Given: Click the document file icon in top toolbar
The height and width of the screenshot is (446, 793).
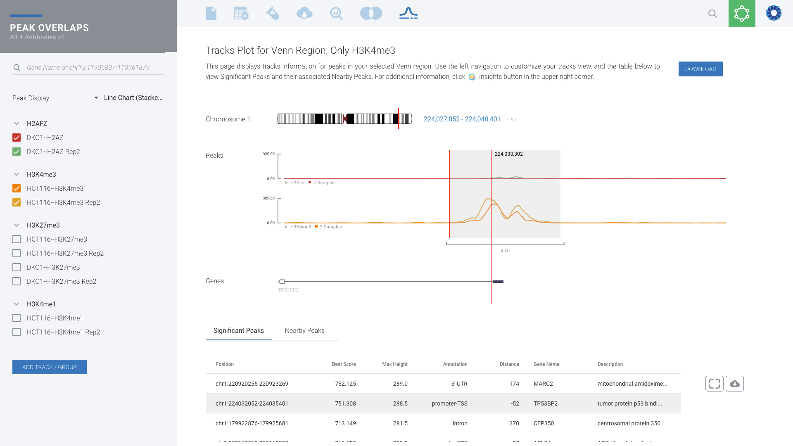Looking at the screenshot, I should 211,13.
